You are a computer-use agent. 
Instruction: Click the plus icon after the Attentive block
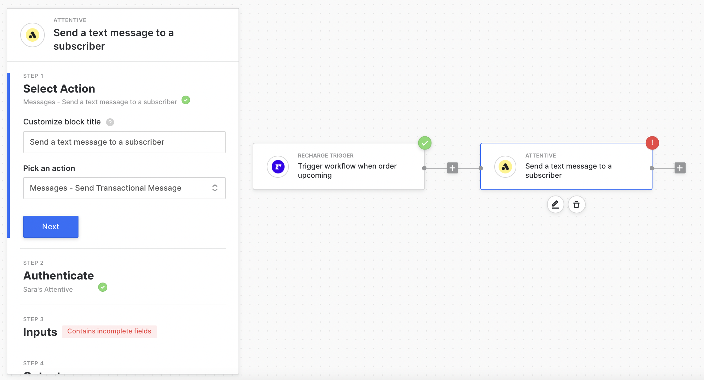click(680, 168)
